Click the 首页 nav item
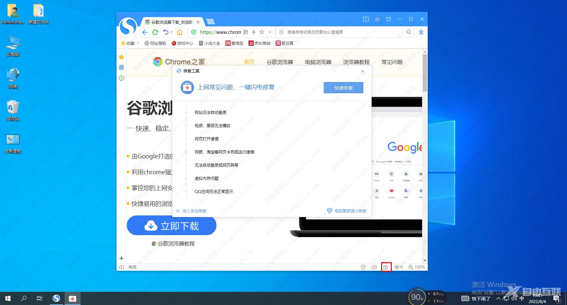Screen dimensions: 567x305 tap(250, 62)
